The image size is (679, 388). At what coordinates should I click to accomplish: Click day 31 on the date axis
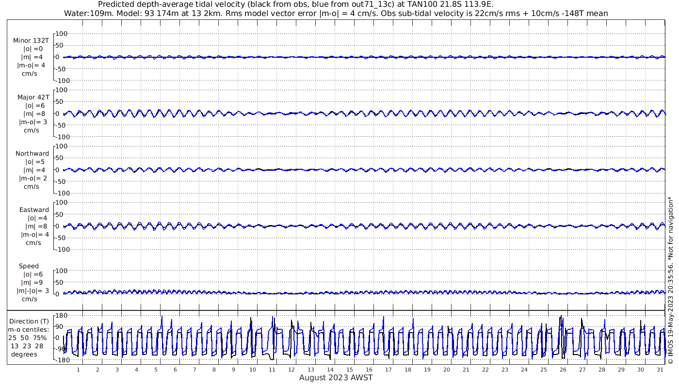click(660, 370)
